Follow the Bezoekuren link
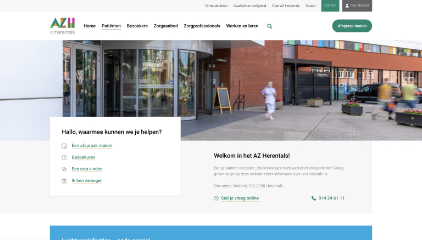This screenshot has height=240, width=422. (84, 157)
